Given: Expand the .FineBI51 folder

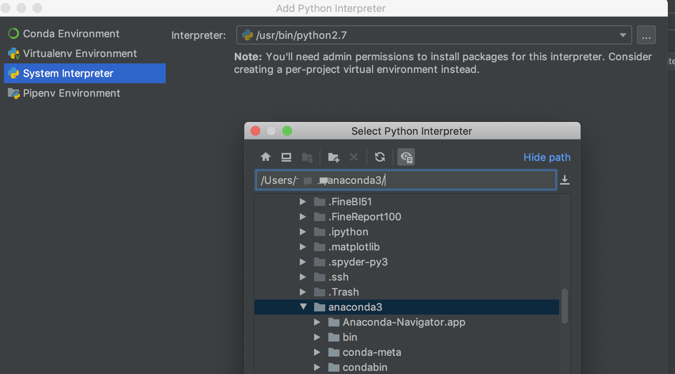Looking at the screenshot, I should coord(303,202).
